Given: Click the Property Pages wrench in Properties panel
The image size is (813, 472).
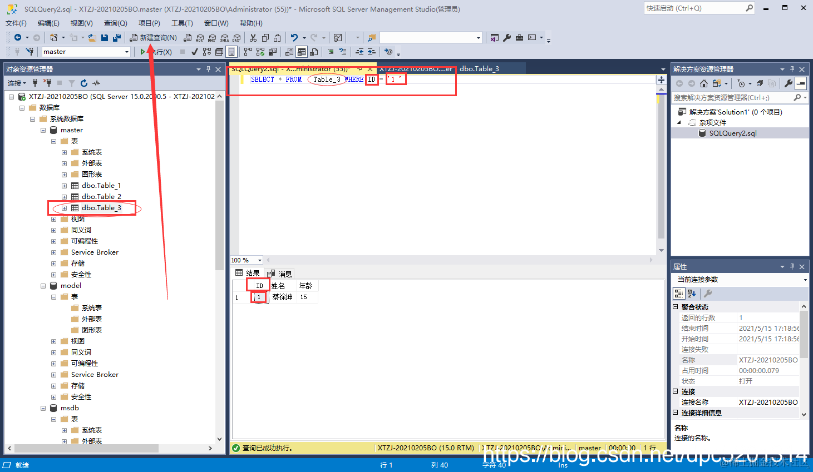Looking at the screenshot, I should [708, 294].
